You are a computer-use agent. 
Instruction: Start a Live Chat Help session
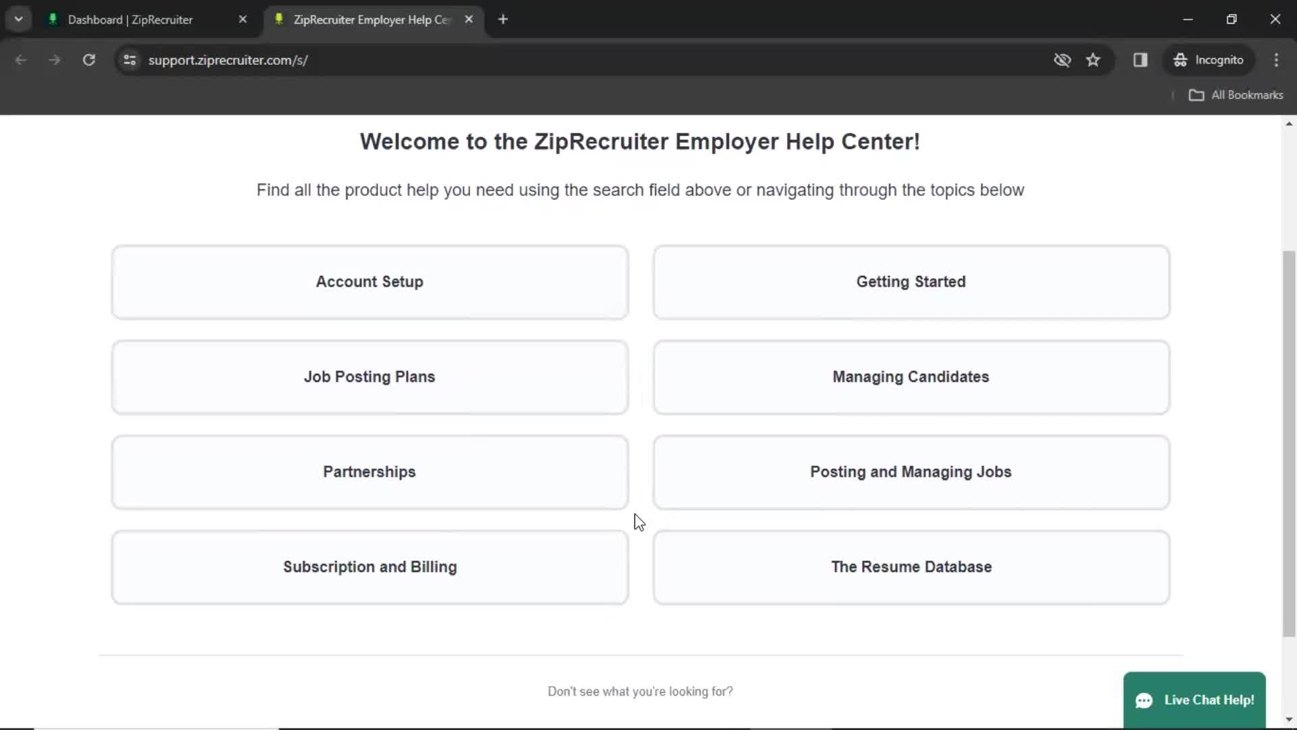(x=1194, y=700)
